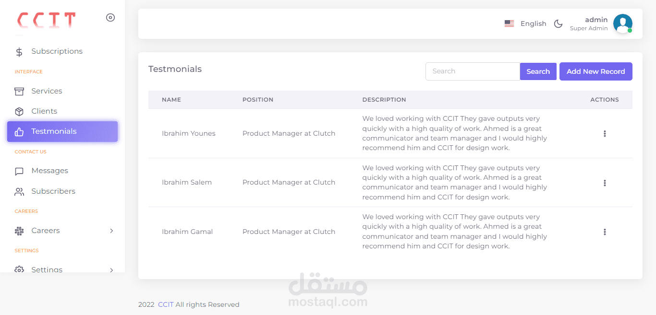Expand the Settings submenu chevron
The width and height of the screenshot is (656, 315).
click(111, 269)
